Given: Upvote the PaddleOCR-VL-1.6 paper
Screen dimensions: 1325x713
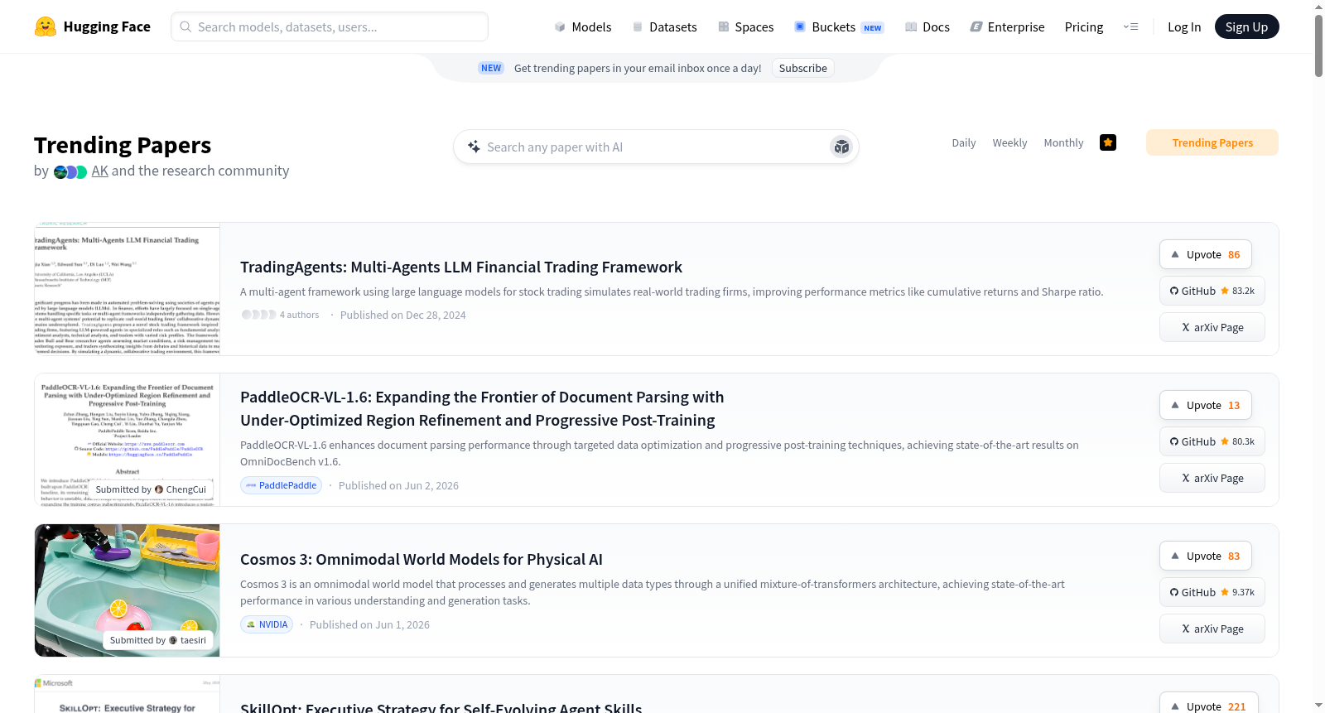Looking at the screenshot, I should pos(1206,405).
